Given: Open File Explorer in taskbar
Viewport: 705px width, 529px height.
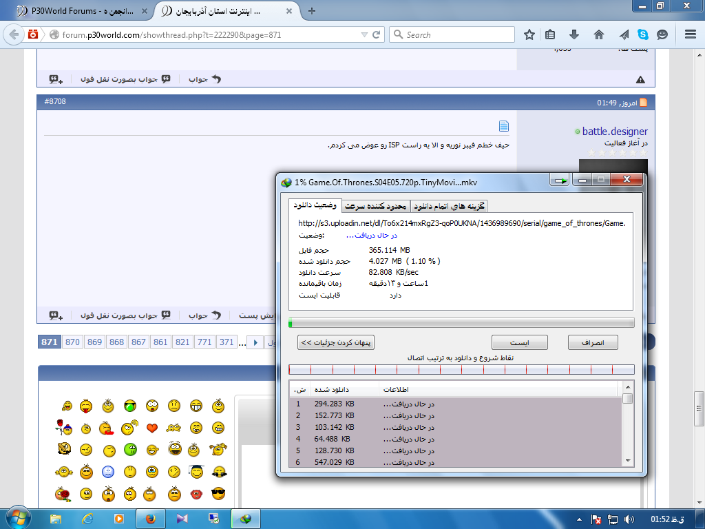Looking at the screenshot, I should click(56, 519).
